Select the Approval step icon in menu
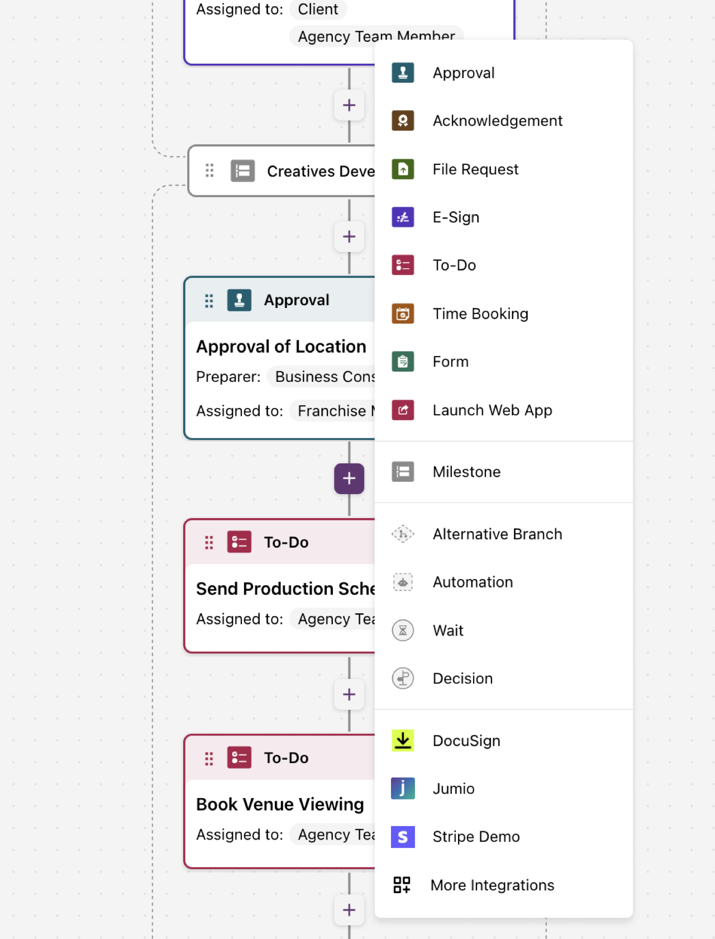The width and height of the screenshot is (715, 939). [x=403, y=73]
